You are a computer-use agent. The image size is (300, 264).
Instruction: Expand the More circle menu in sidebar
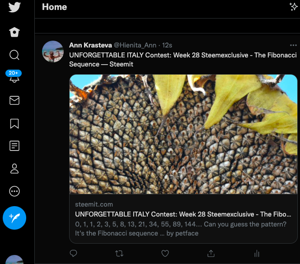tap(14, 191)
